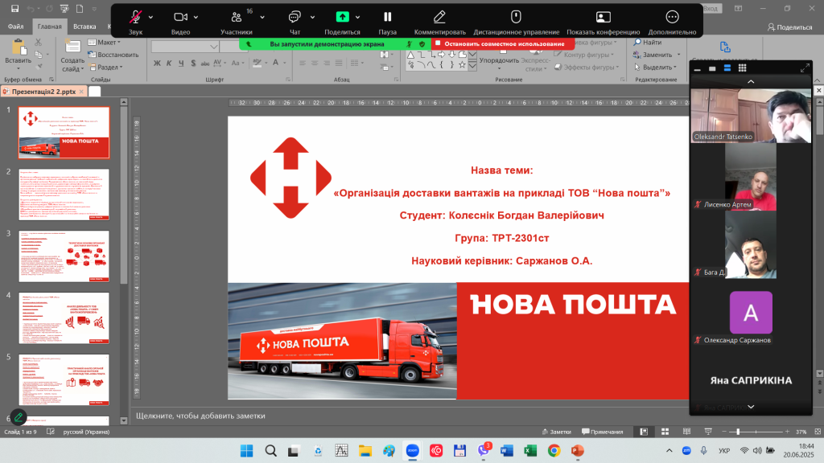Expand audio options arrow next to Звук
Image resolution: width=824 pixels, height=463 pixels.
[x=150, y=18]
